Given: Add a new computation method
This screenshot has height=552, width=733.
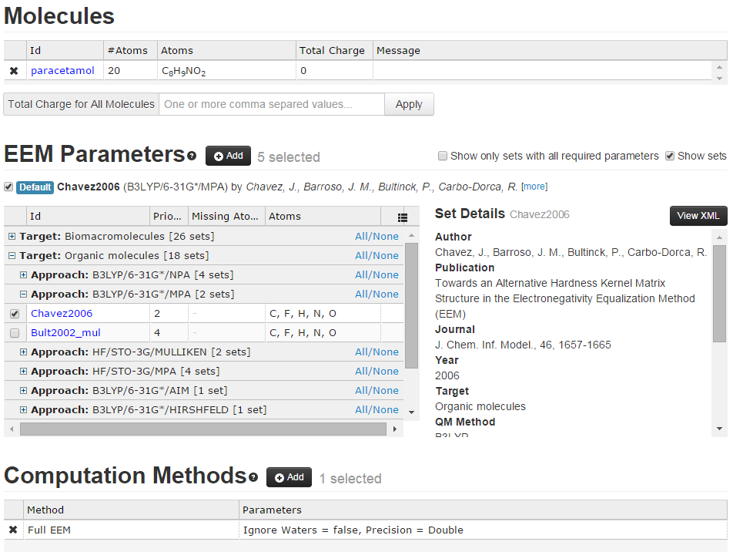Looking at the screenshot, I should click(x=289, y=477).
